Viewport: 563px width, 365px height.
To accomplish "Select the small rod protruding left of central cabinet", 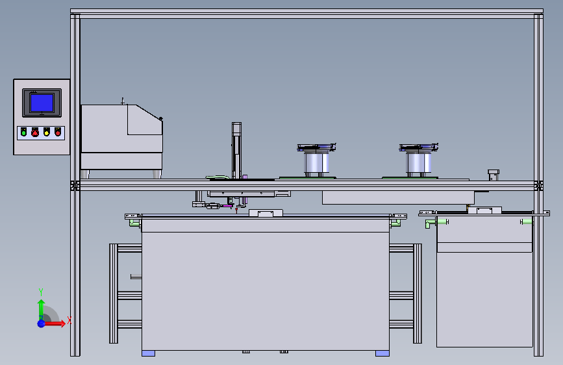I will [136, 277].
